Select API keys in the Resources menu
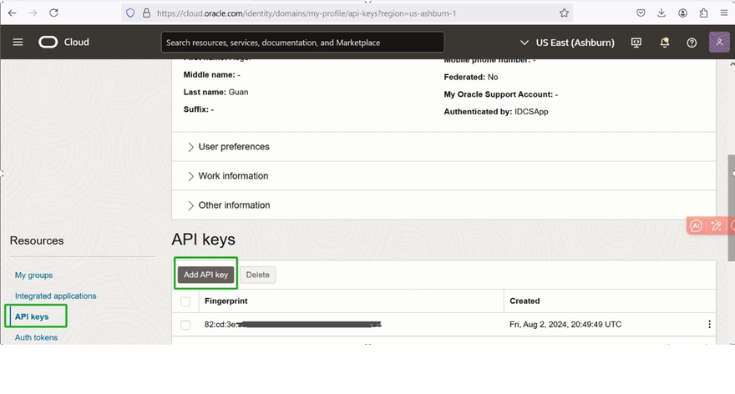735x394 pixels. click(x=32, y=317)
